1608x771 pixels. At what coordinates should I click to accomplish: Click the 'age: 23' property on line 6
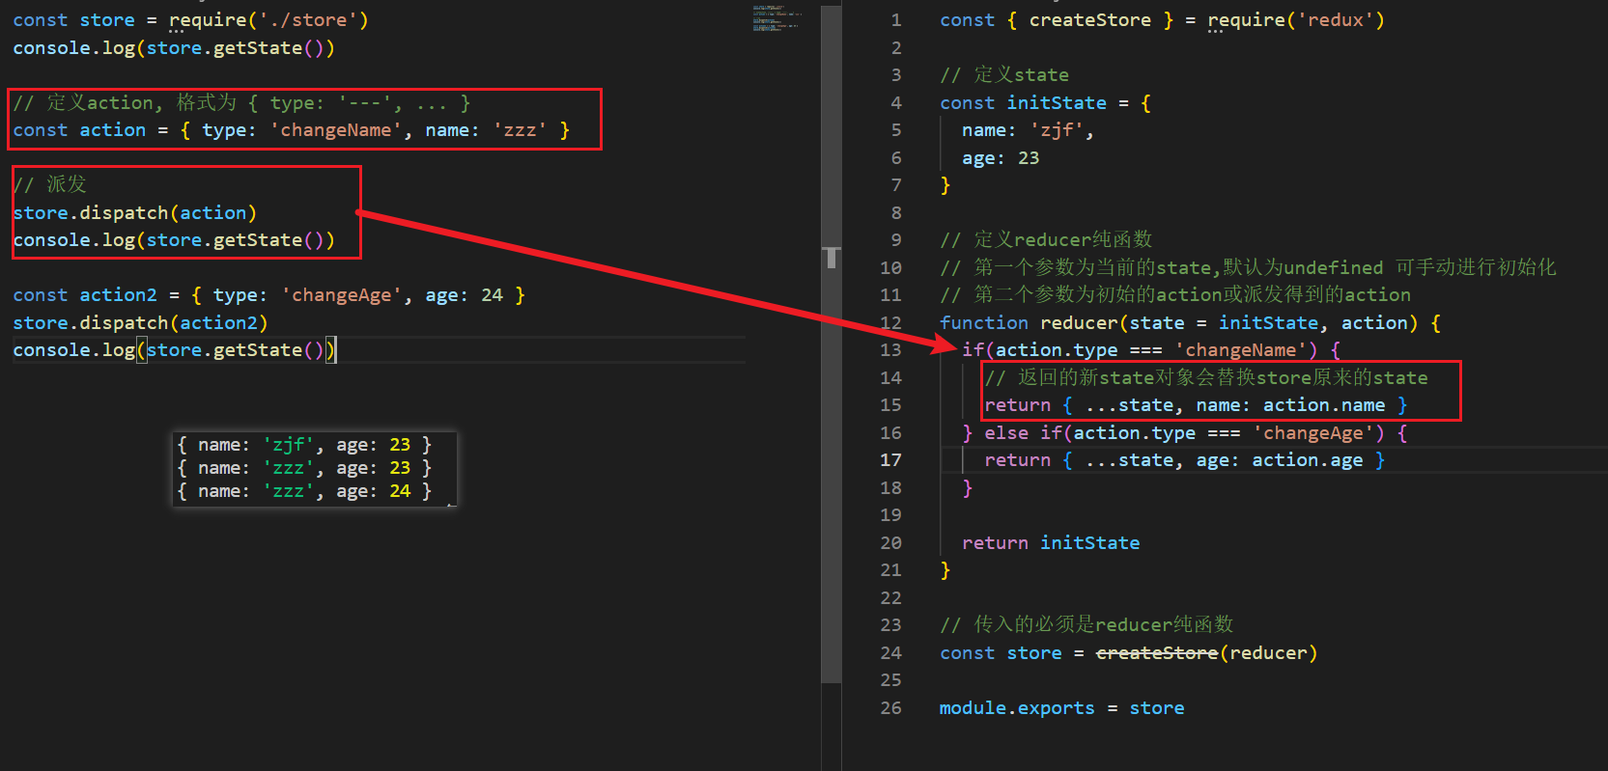click(1001, 158)
